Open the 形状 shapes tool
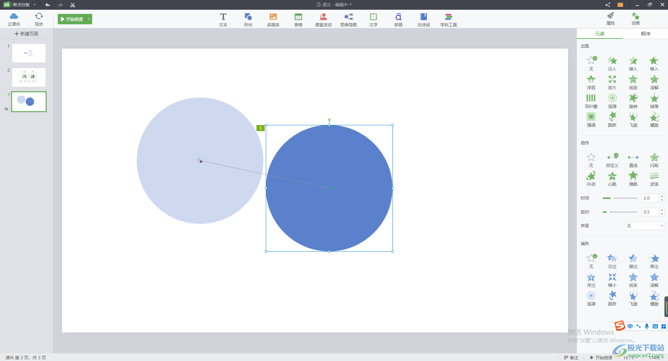 pos(248,20)
